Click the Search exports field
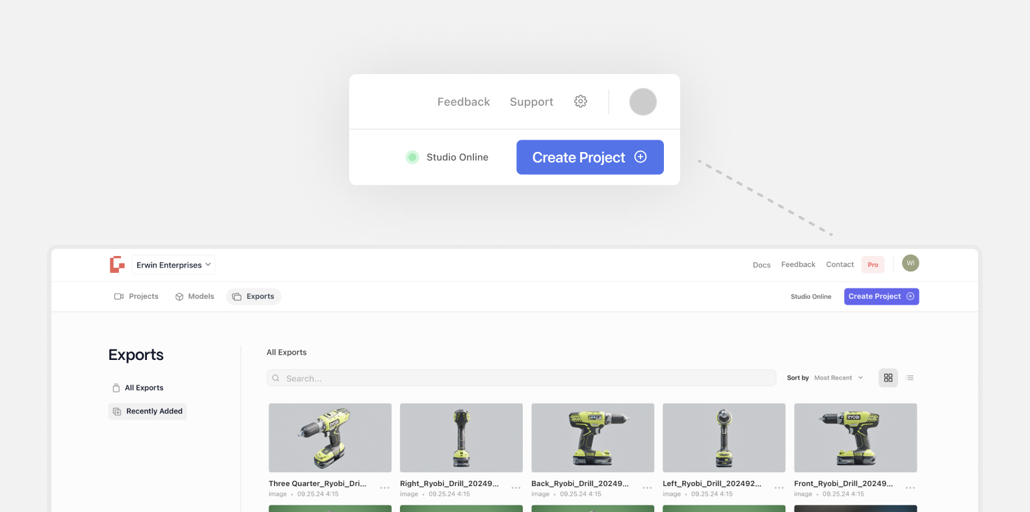 tap(522, 378)
